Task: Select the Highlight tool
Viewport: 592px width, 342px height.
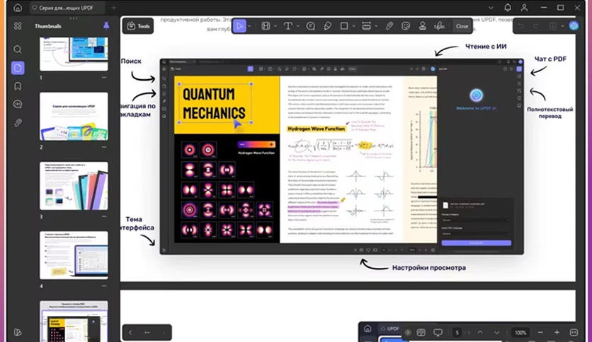Action: (266, 26)
